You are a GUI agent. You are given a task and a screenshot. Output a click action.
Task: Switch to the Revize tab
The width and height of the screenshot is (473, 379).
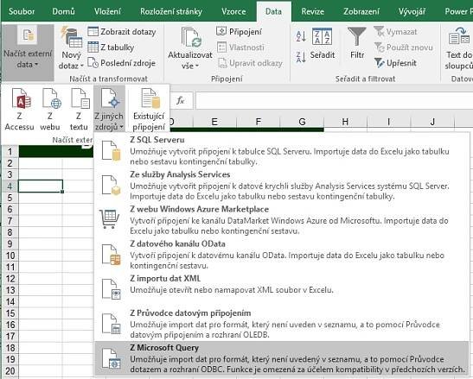click(312, 11)
